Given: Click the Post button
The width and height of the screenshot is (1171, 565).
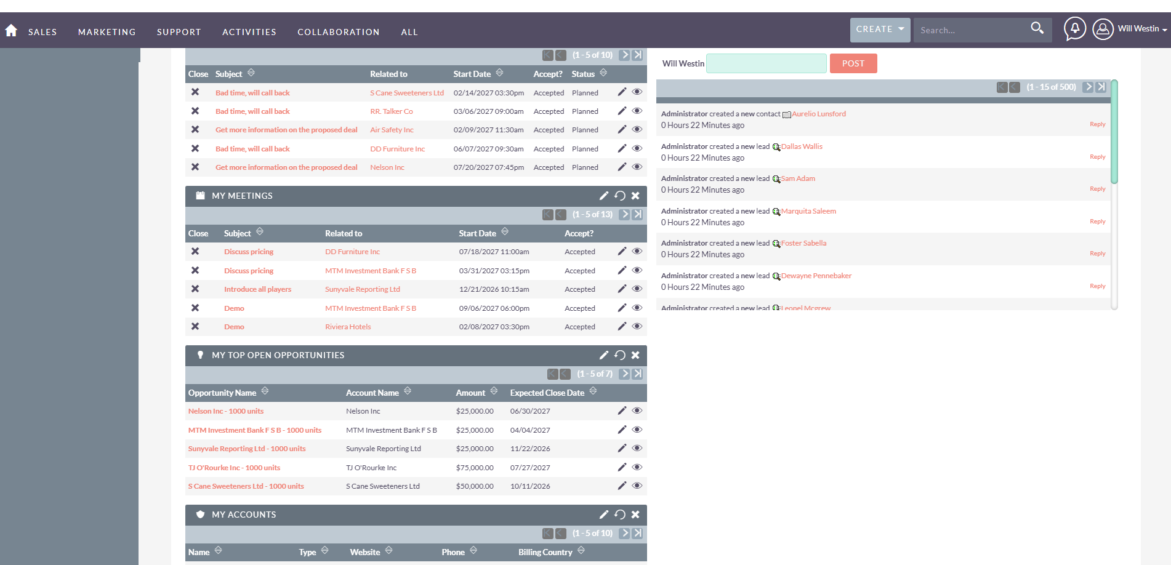Looking at the screenshot, I should coord(853,63).
